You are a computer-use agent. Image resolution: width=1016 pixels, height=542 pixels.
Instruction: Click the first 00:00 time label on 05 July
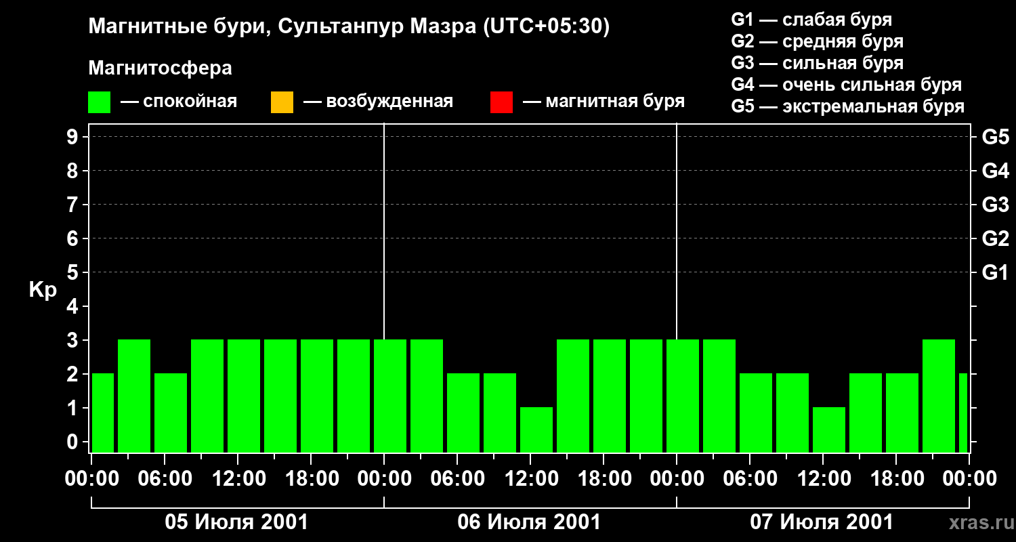(x=91, y=479)
